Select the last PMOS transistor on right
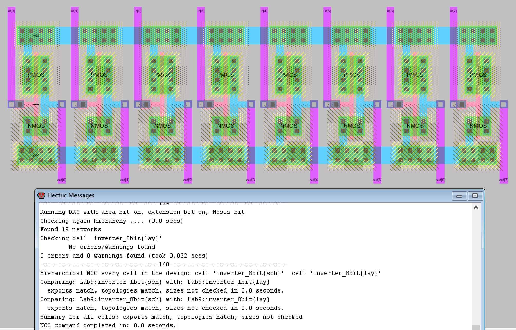Screen dimensions: 516x330 tap(478, 75)
